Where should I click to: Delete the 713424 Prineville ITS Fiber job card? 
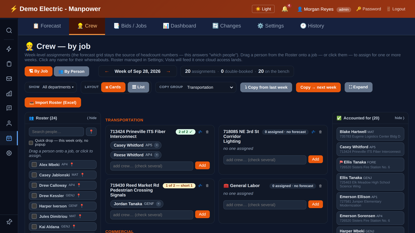click(x=207, y=132)
